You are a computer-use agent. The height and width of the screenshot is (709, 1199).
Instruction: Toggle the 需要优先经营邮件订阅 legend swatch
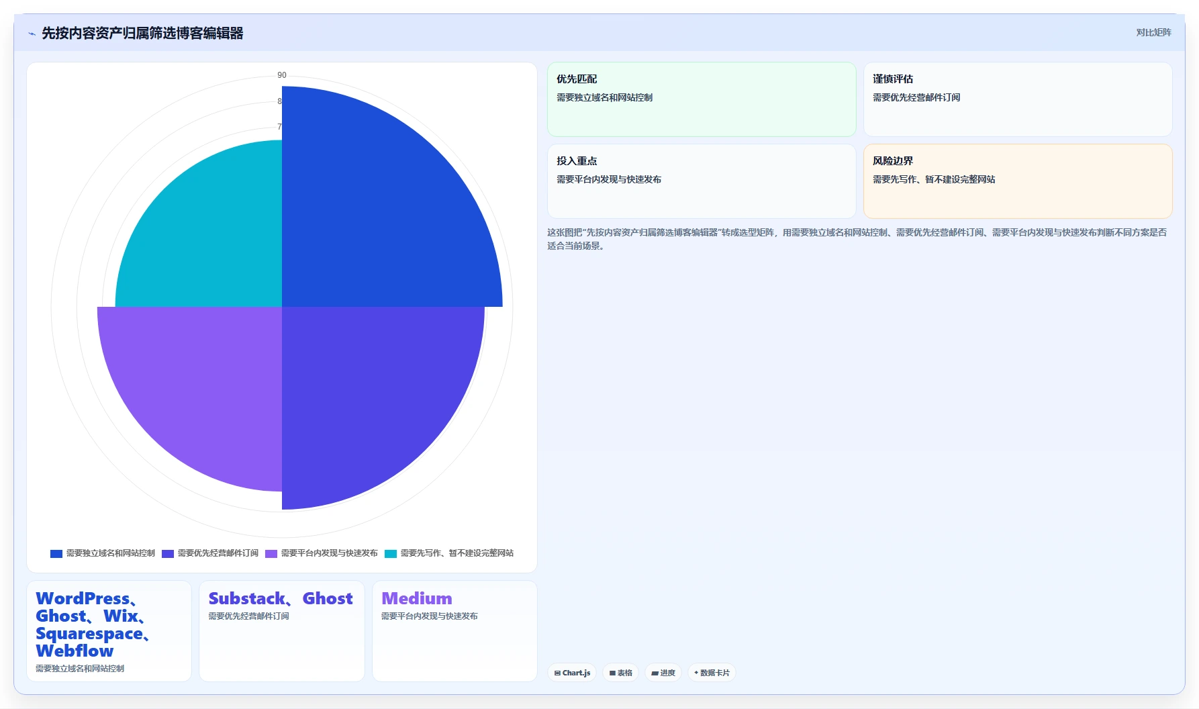[168, 553]
